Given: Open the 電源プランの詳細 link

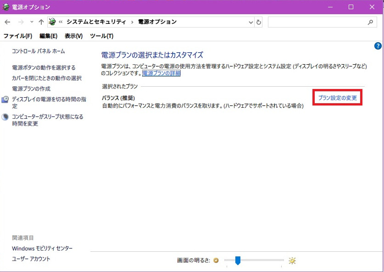Looking at the screenshot, I should pyautogui.click(x=161, y=72).
